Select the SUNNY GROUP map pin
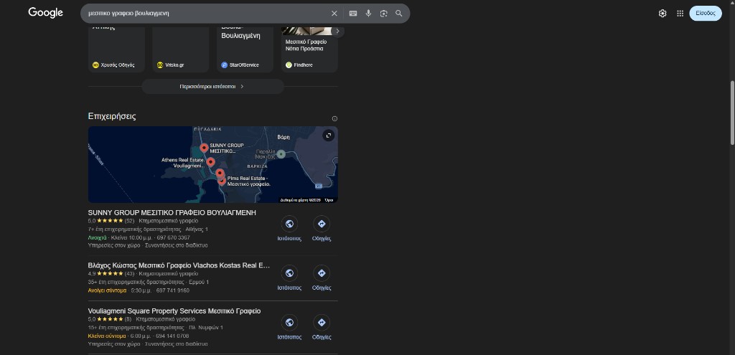This screenshot has height=355, width=735. (x=204, y=148)
